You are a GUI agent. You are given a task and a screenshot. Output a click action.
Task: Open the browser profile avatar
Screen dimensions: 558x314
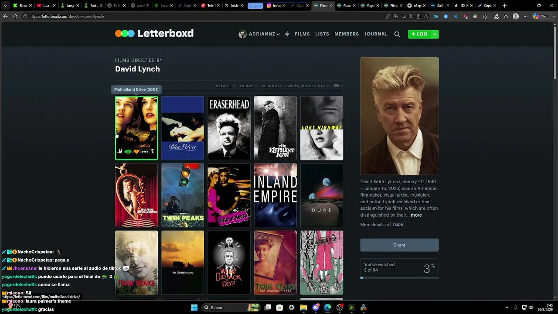click(516, 17)
